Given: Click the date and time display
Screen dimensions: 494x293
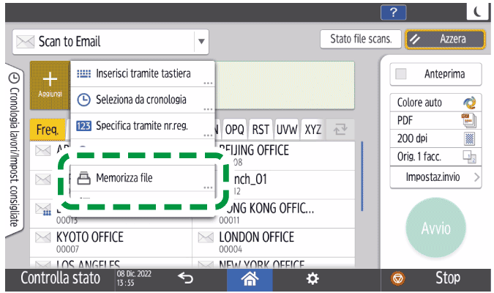Looking at the screenshot, I should pos(134,278).
